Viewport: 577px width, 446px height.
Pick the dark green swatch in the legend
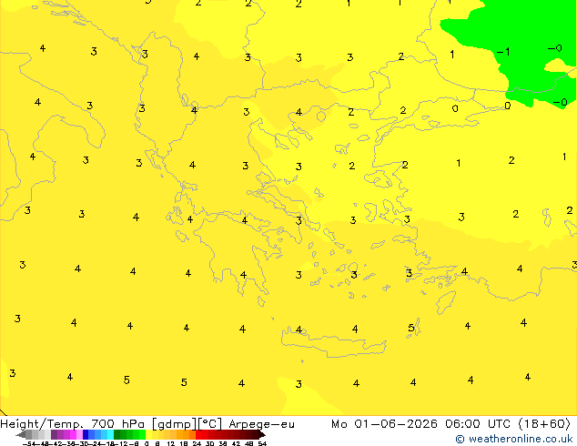click(x=117, y=434)
